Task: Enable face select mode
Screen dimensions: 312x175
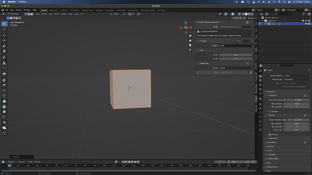Action: (x=32, y=14)
